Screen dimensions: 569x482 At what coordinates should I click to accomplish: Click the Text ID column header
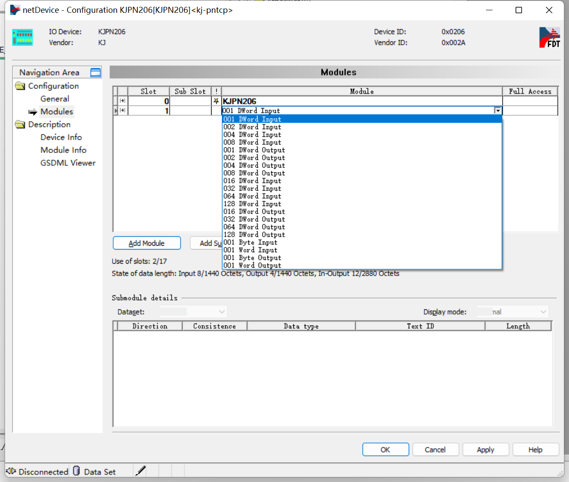[x=420, y=326]
